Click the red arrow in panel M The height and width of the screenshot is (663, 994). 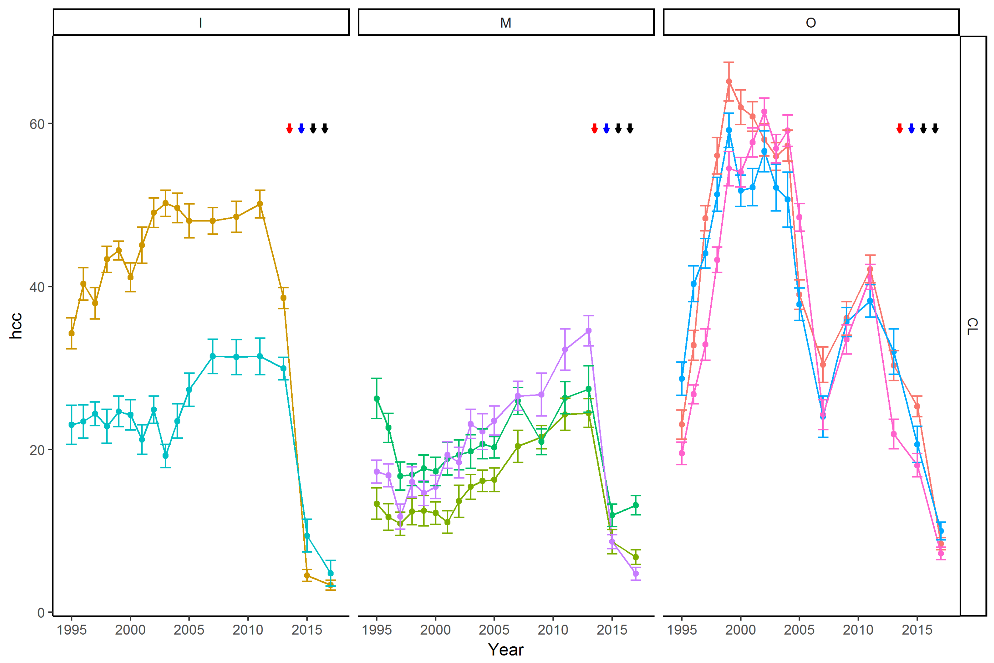click(x=595, y=129)
